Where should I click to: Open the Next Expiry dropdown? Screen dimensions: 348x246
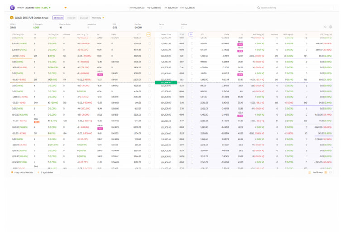pyautogui.click(x=98, y=18)
